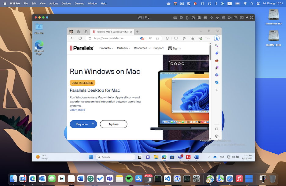The width and height of the screenshot is (286, 186).
Task: Enter split screen mode in Edge
Action: pos(176,38)
